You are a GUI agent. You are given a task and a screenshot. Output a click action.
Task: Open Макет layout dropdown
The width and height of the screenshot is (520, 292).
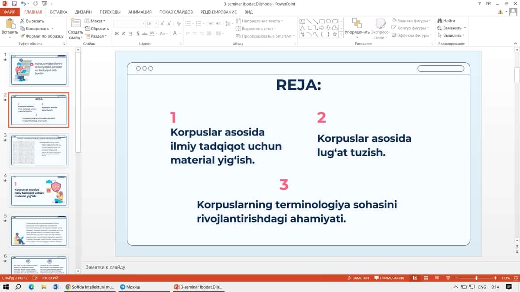point(95,21)
